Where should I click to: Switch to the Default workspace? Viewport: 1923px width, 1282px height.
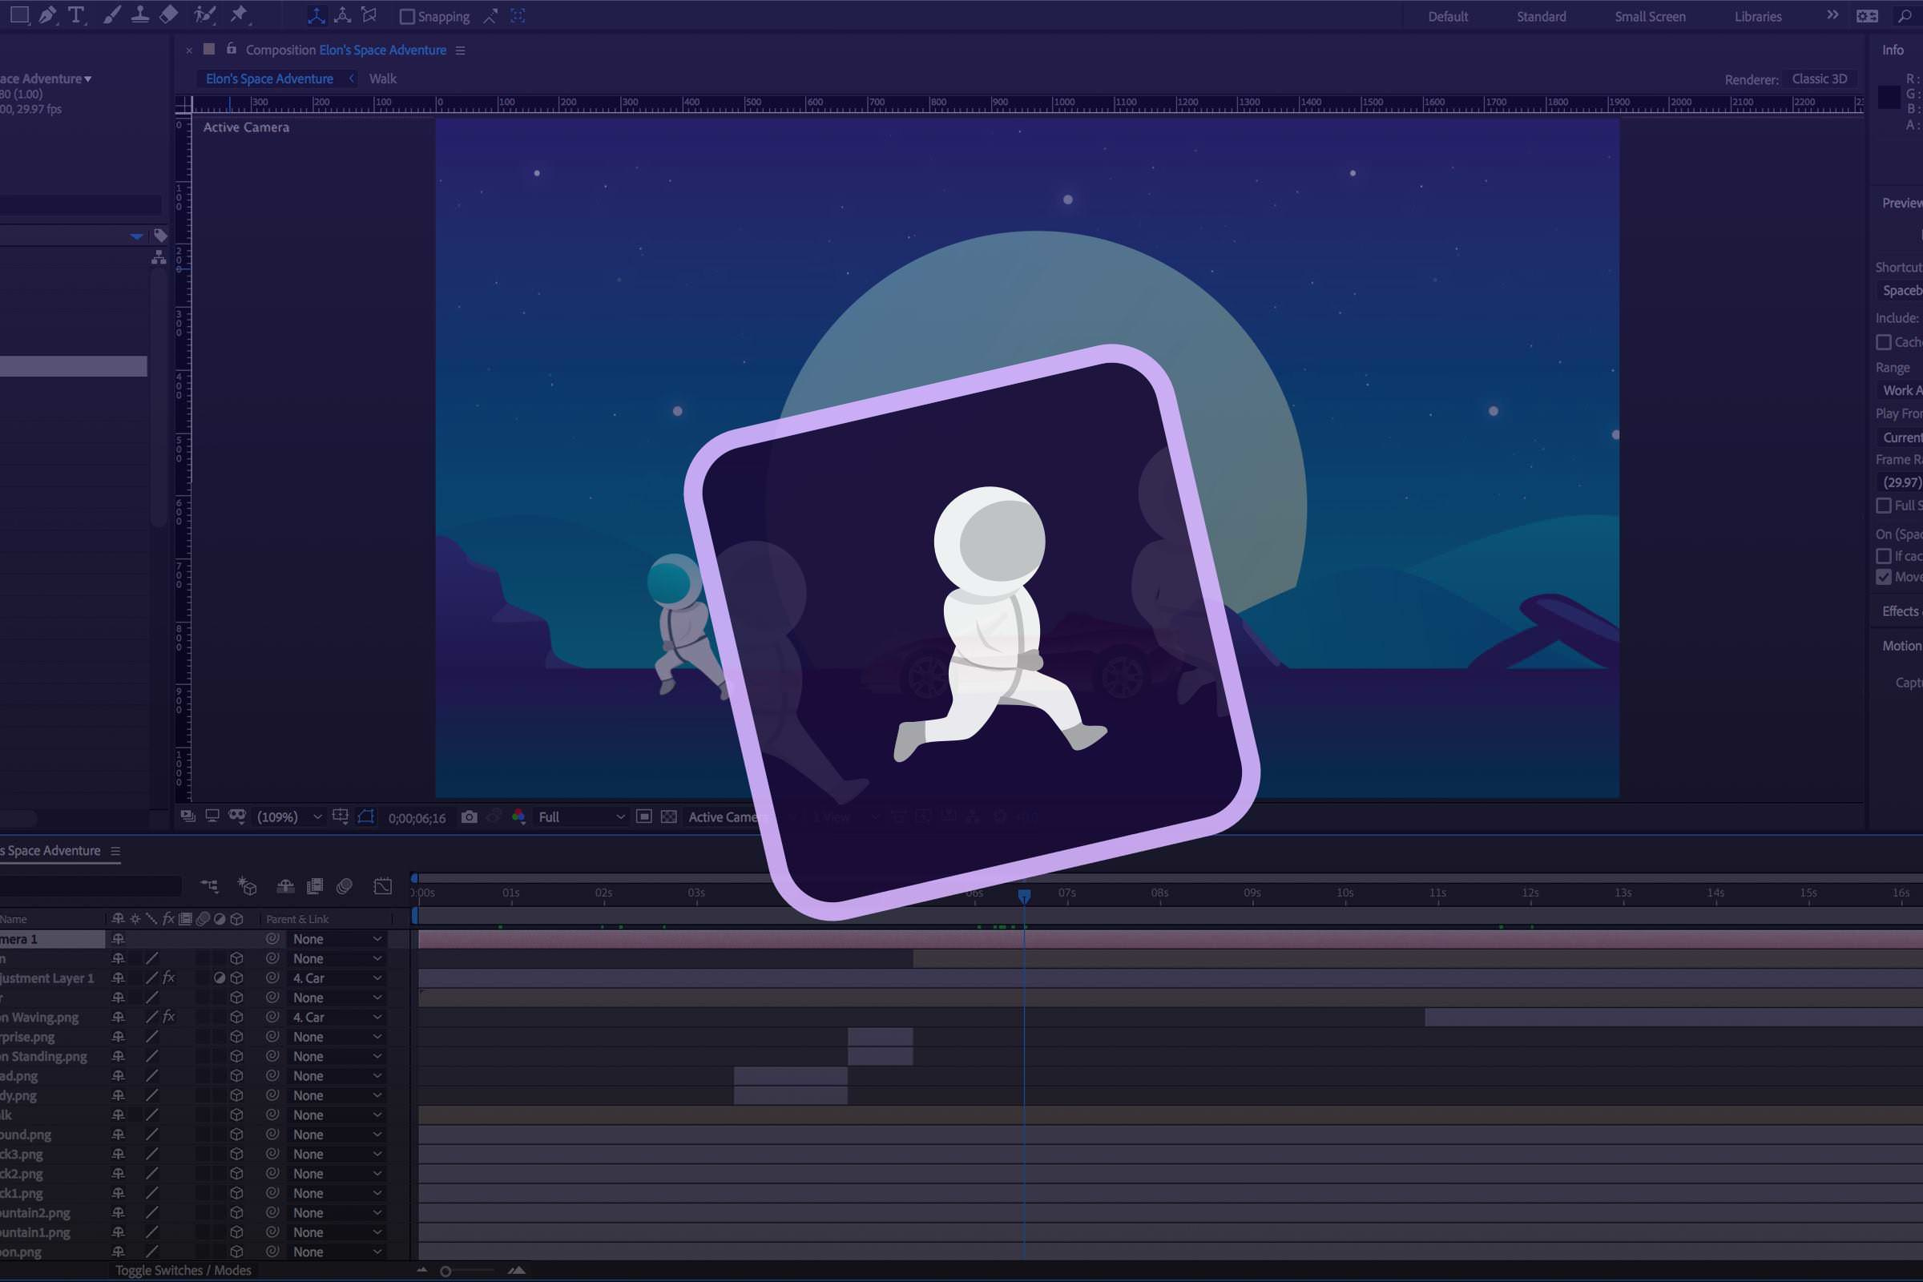1448,16
